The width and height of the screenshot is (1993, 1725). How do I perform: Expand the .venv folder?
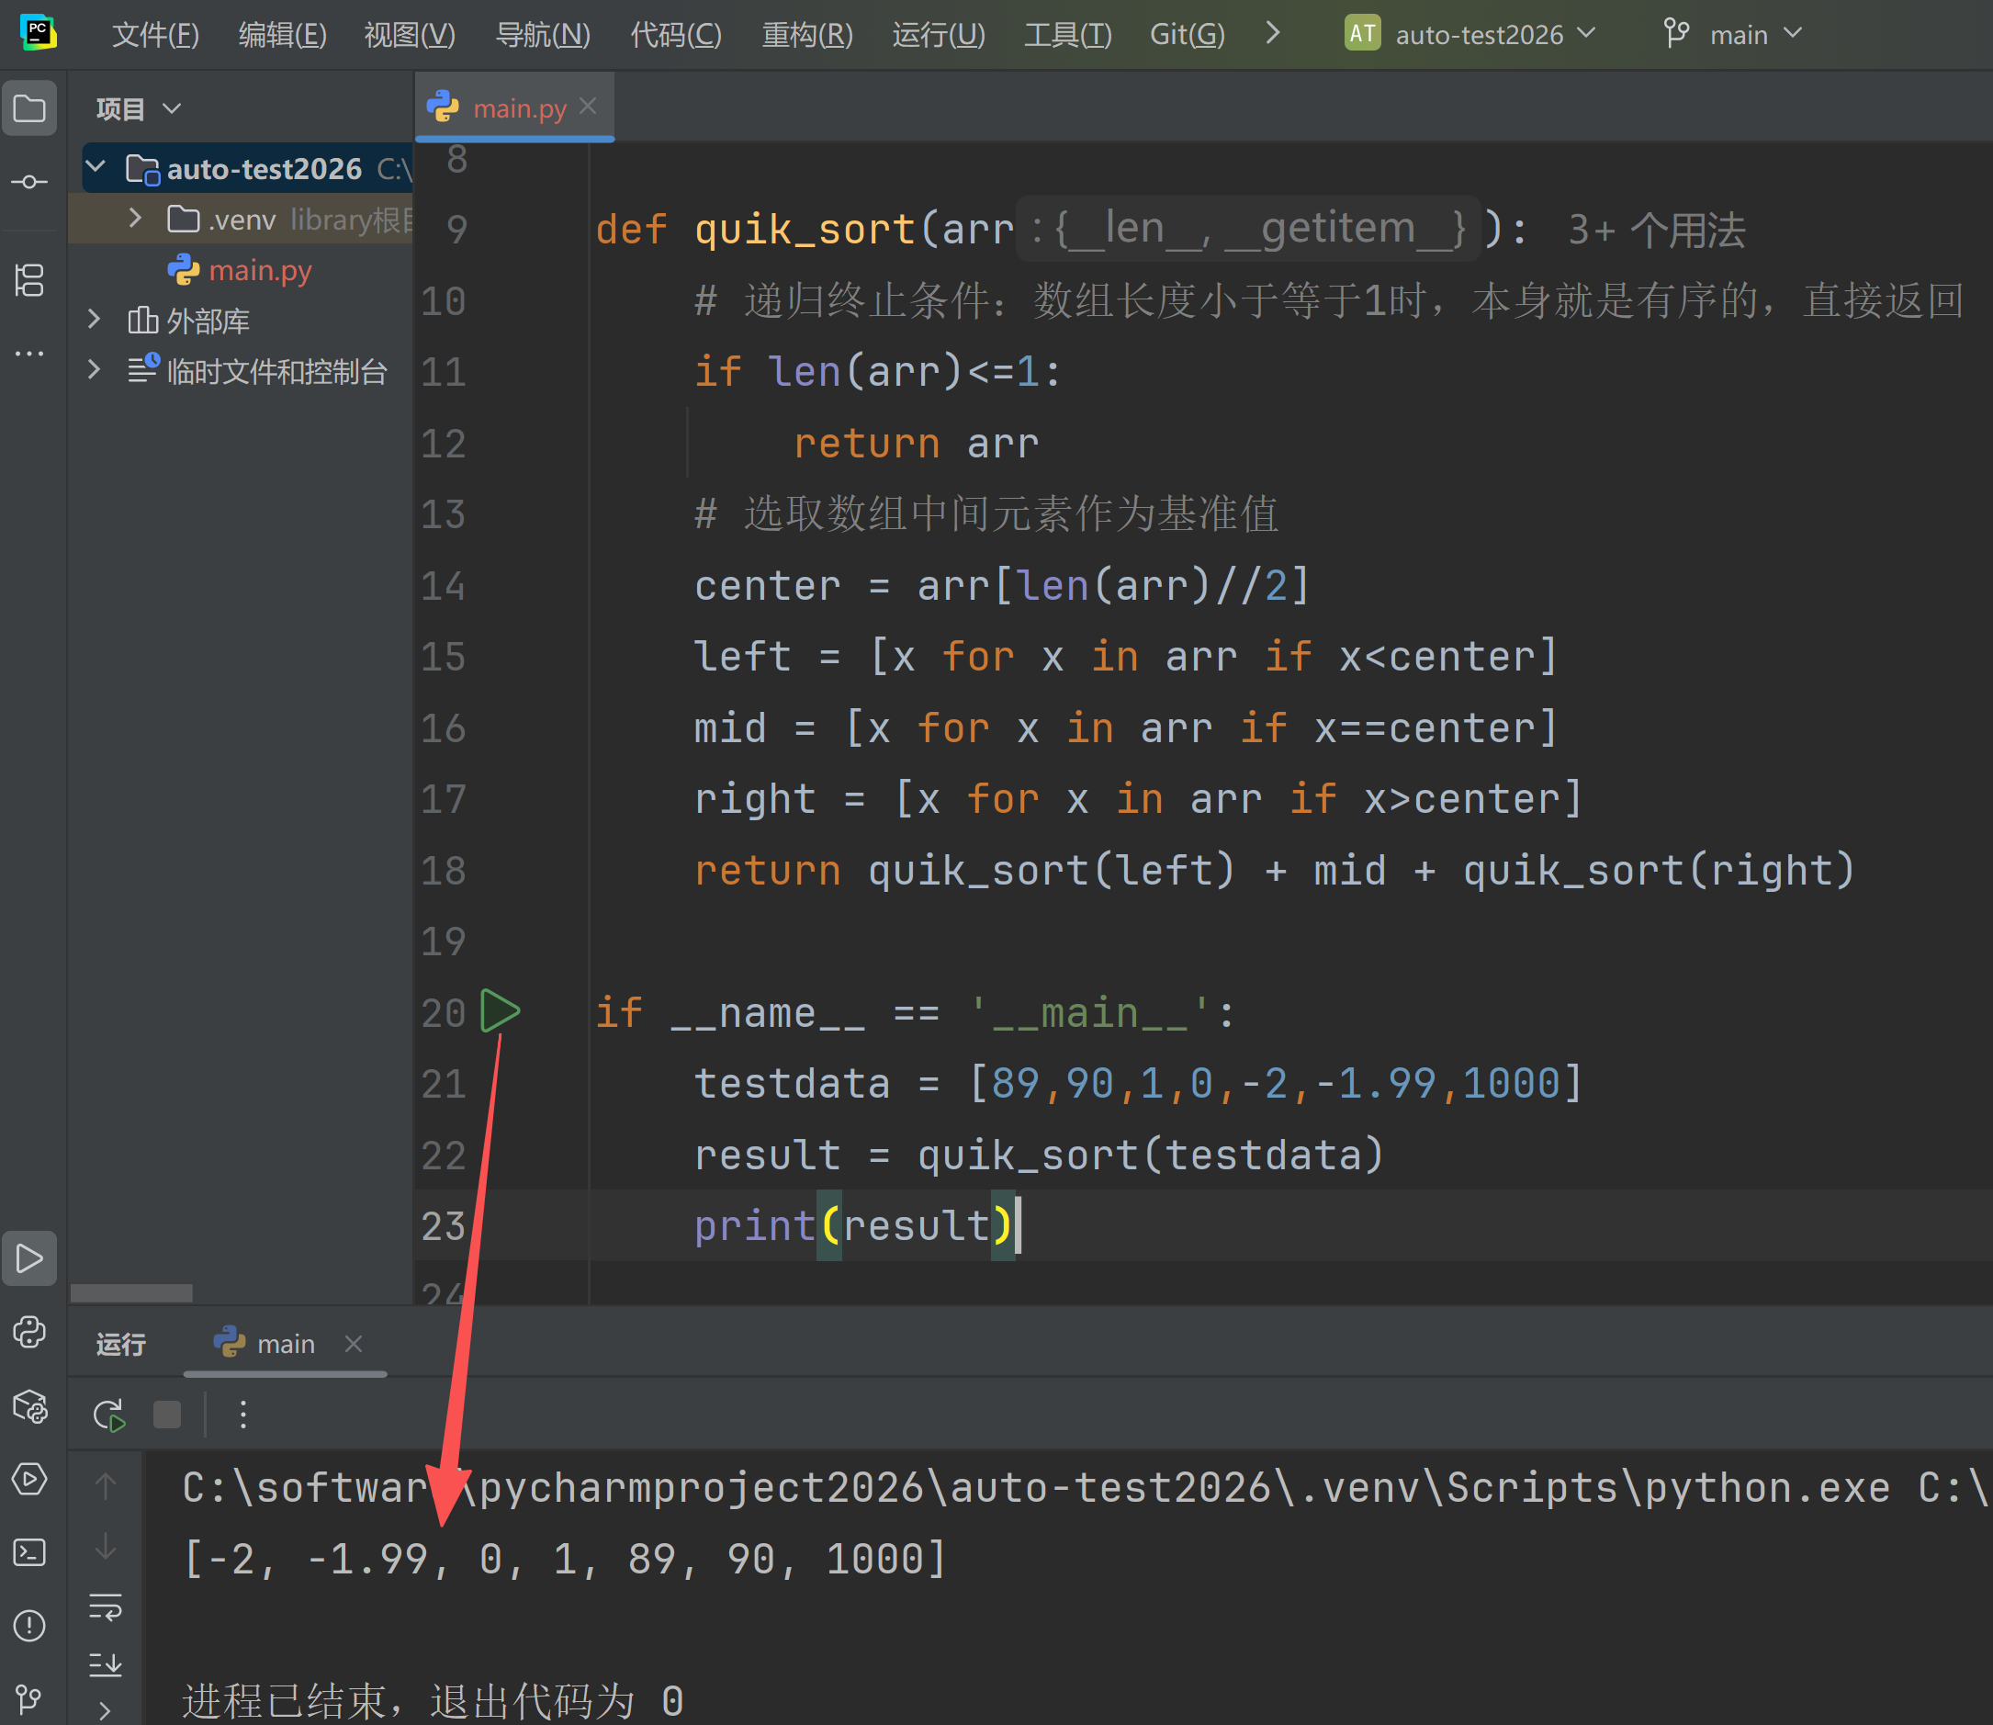(136, 218)
